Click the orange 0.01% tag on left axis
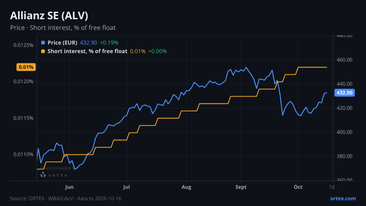Screen dimensions: 366x206 point(26,67)
